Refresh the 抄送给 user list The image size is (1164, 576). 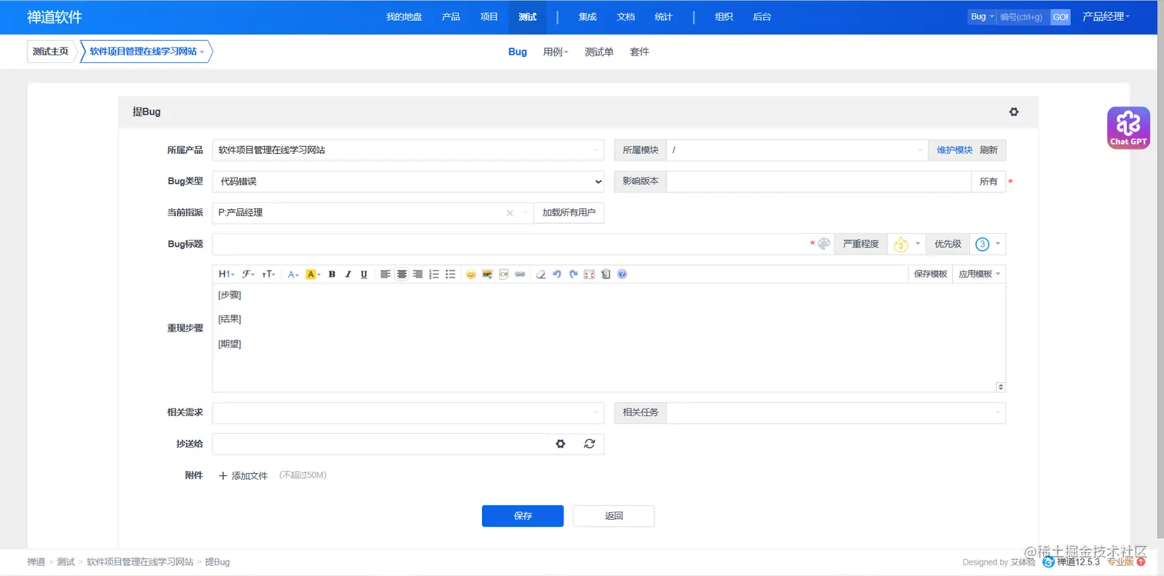589,444
